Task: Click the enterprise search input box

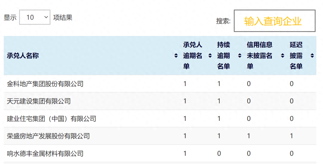Action: point(274,21)
